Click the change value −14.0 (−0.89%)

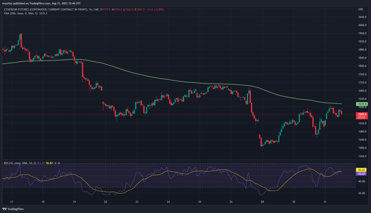(155, 9)
